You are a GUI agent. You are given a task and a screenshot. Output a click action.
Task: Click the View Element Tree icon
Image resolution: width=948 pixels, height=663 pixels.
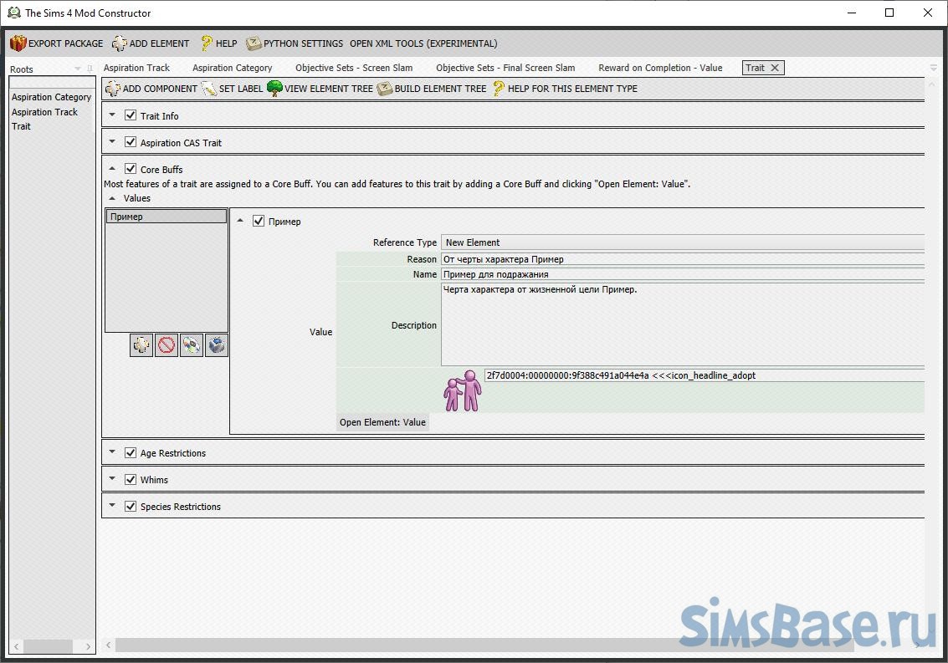click(274, 89)
